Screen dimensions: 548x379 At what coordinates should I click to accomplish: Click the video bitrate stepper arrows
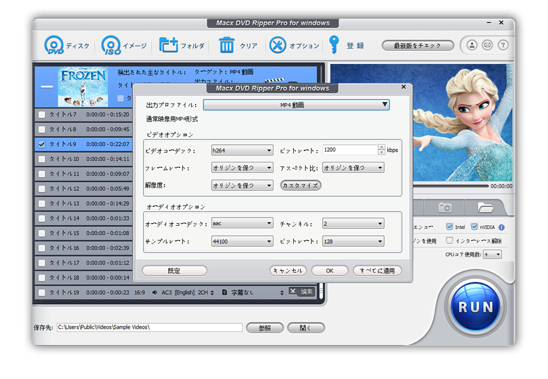[381, 150]
